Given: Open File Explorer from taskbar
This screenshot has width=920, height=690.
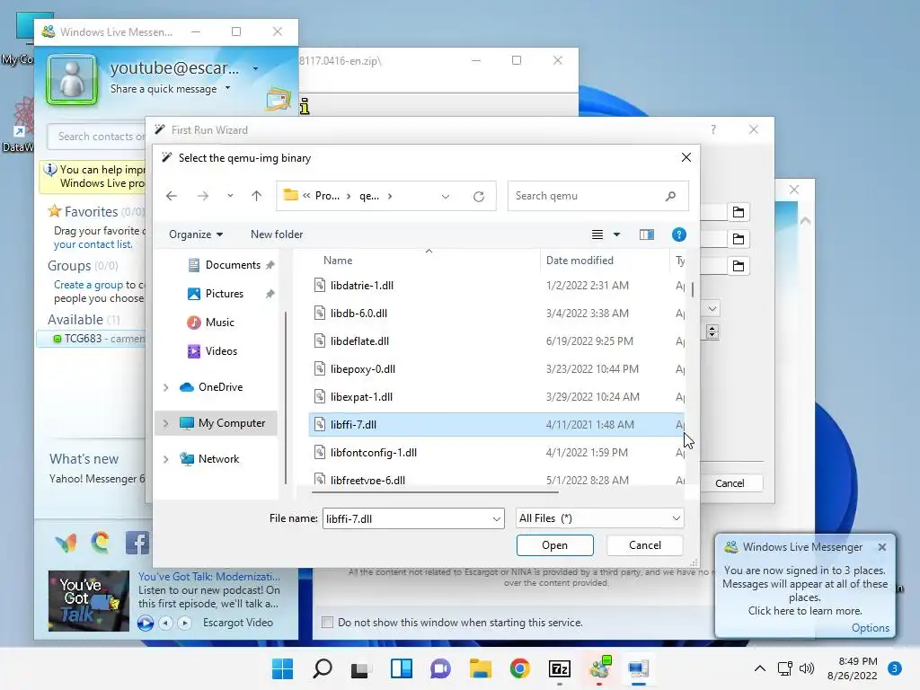Looking at the screenshot, I should click(480, 668).
